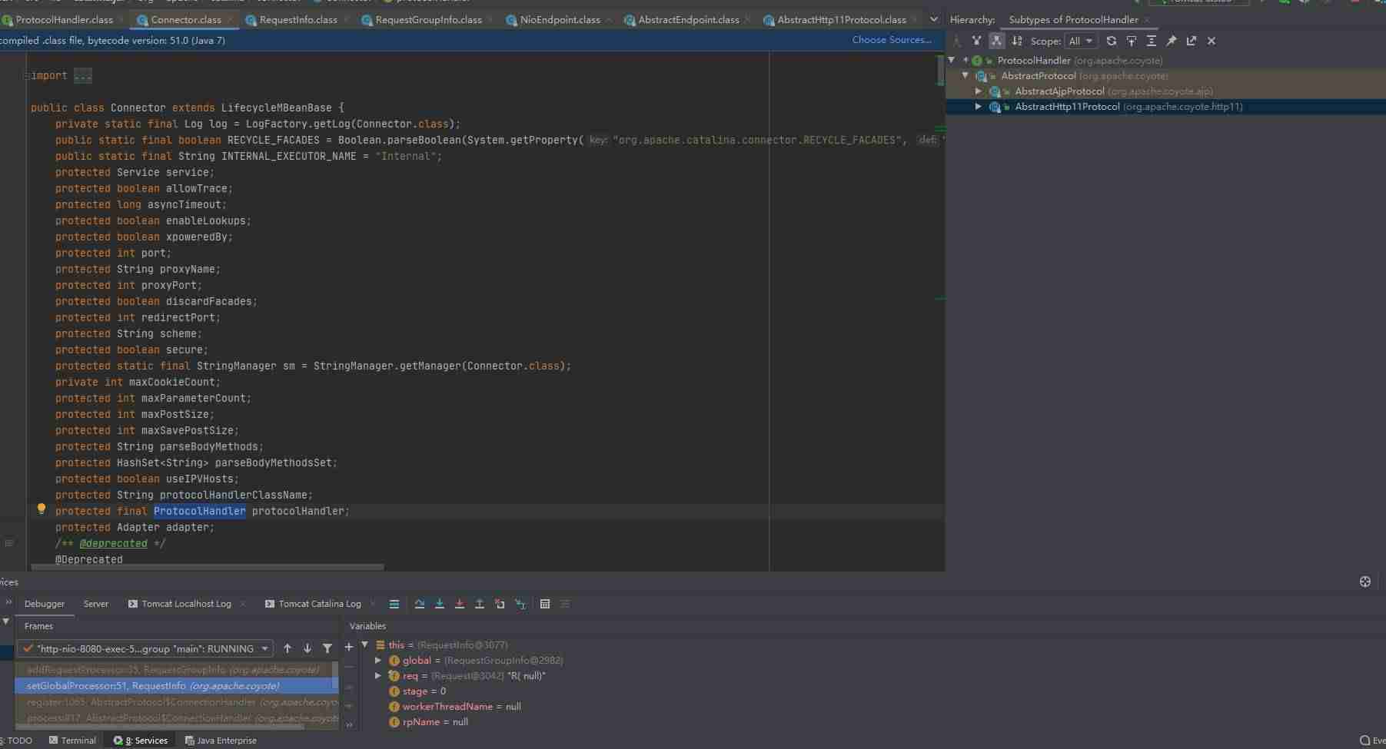Open the TODO tool window

click(16, 741)
